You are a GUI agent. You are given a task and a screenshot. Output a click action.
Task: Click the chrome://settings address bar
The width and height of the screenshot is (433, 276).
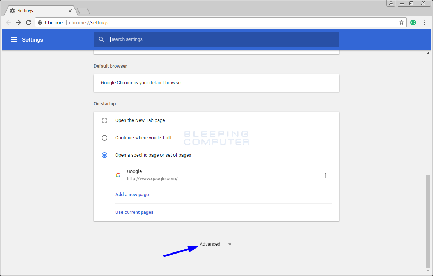pyautogui.click(x=221, y=22)
